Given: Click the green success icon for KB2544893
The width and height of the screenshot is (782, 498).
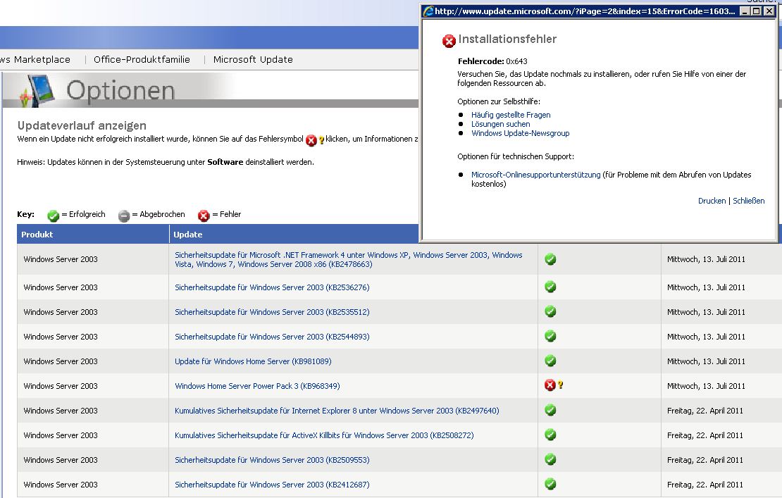Looking at the screenshot, I should pyautogui.click(x=551, y=337).
